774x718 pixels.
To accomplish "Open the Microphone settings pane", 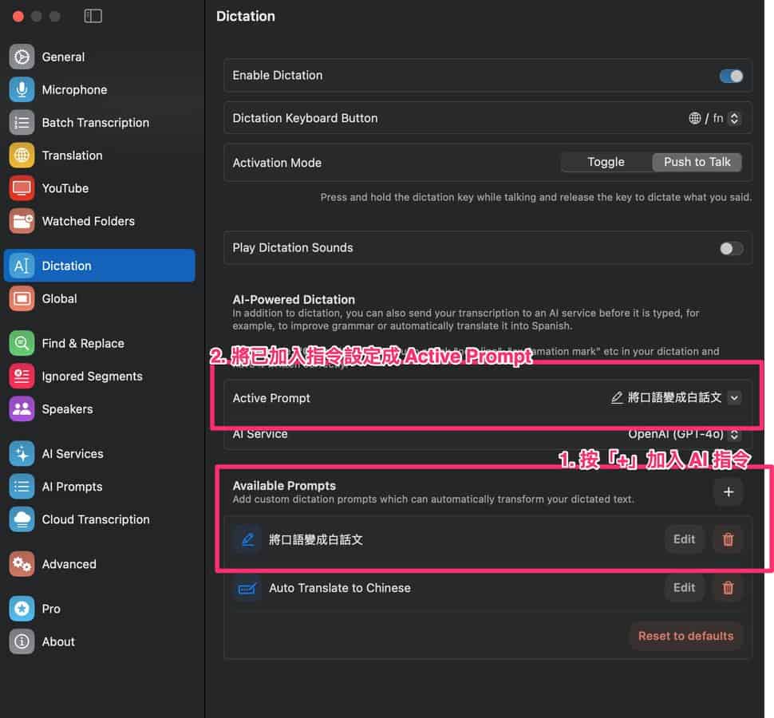I will point(73,90).
